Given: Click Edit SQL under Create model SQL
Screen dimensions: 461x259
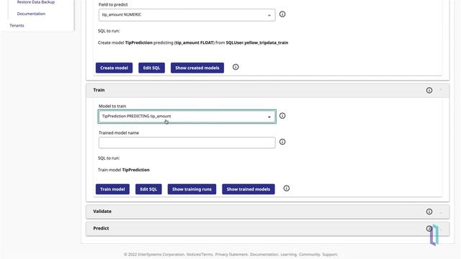Looking at the screenshot, I should pyautogui.click(x=151, y=68).
